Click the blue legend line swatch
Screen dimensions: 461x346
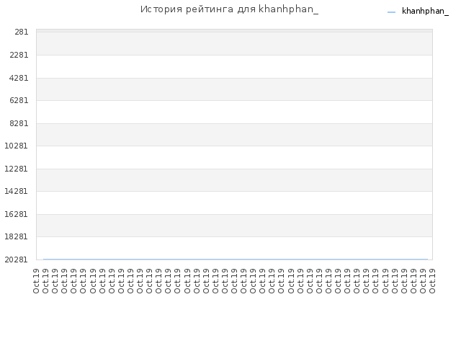click(391, 12)
